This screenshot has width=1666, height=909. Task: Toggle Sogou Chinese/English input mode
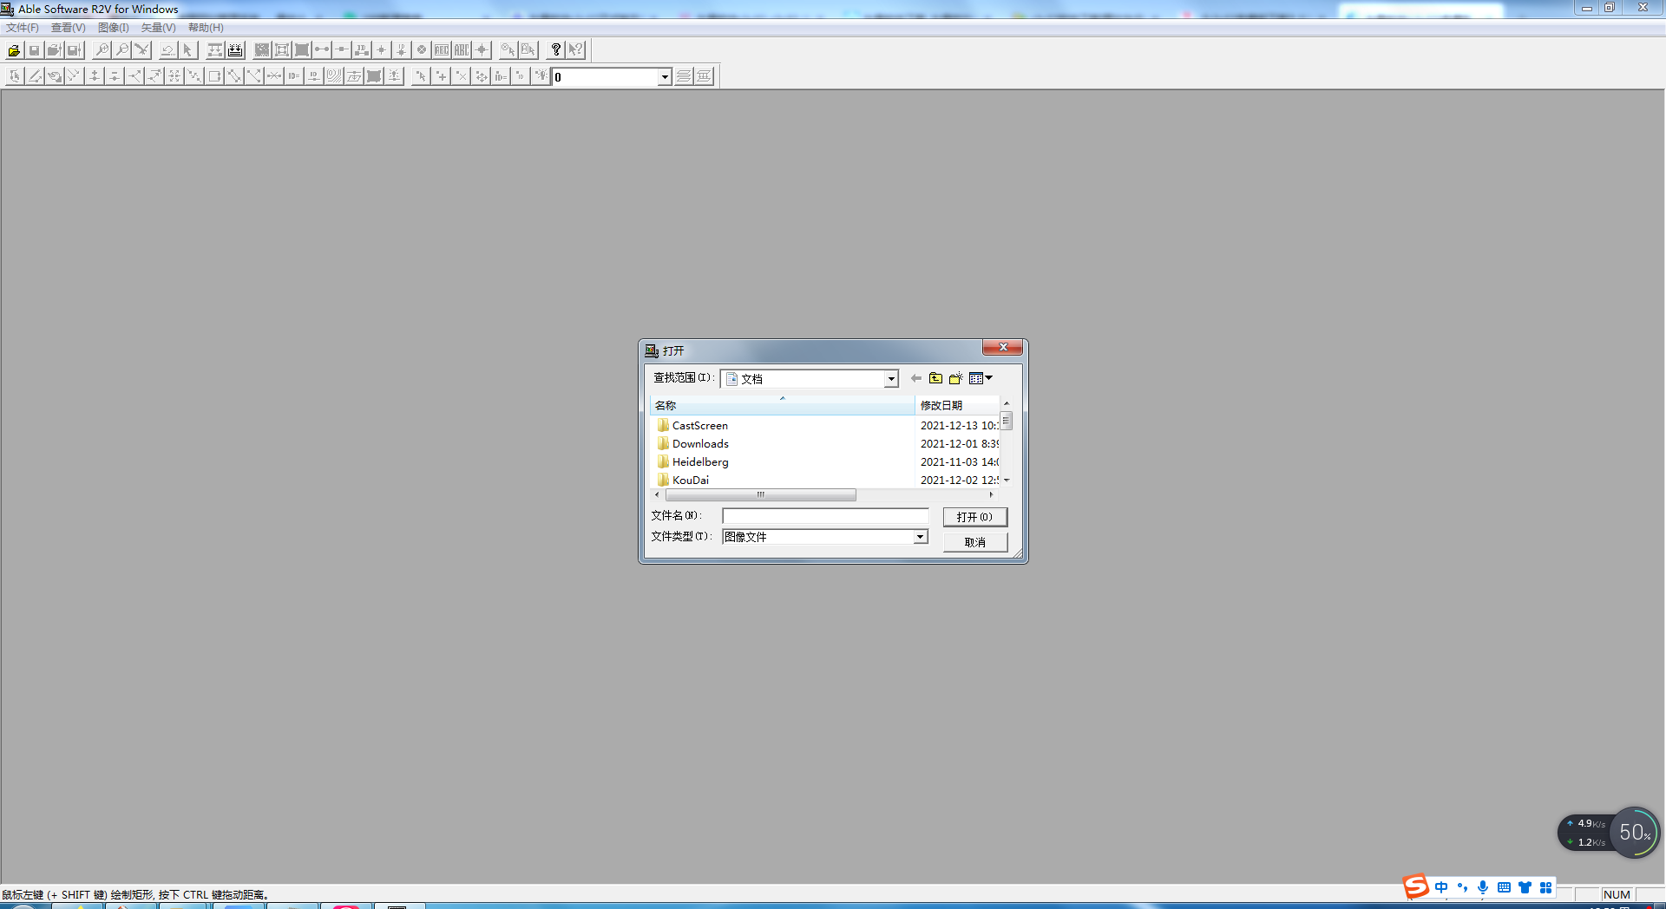pos(1441,887)
